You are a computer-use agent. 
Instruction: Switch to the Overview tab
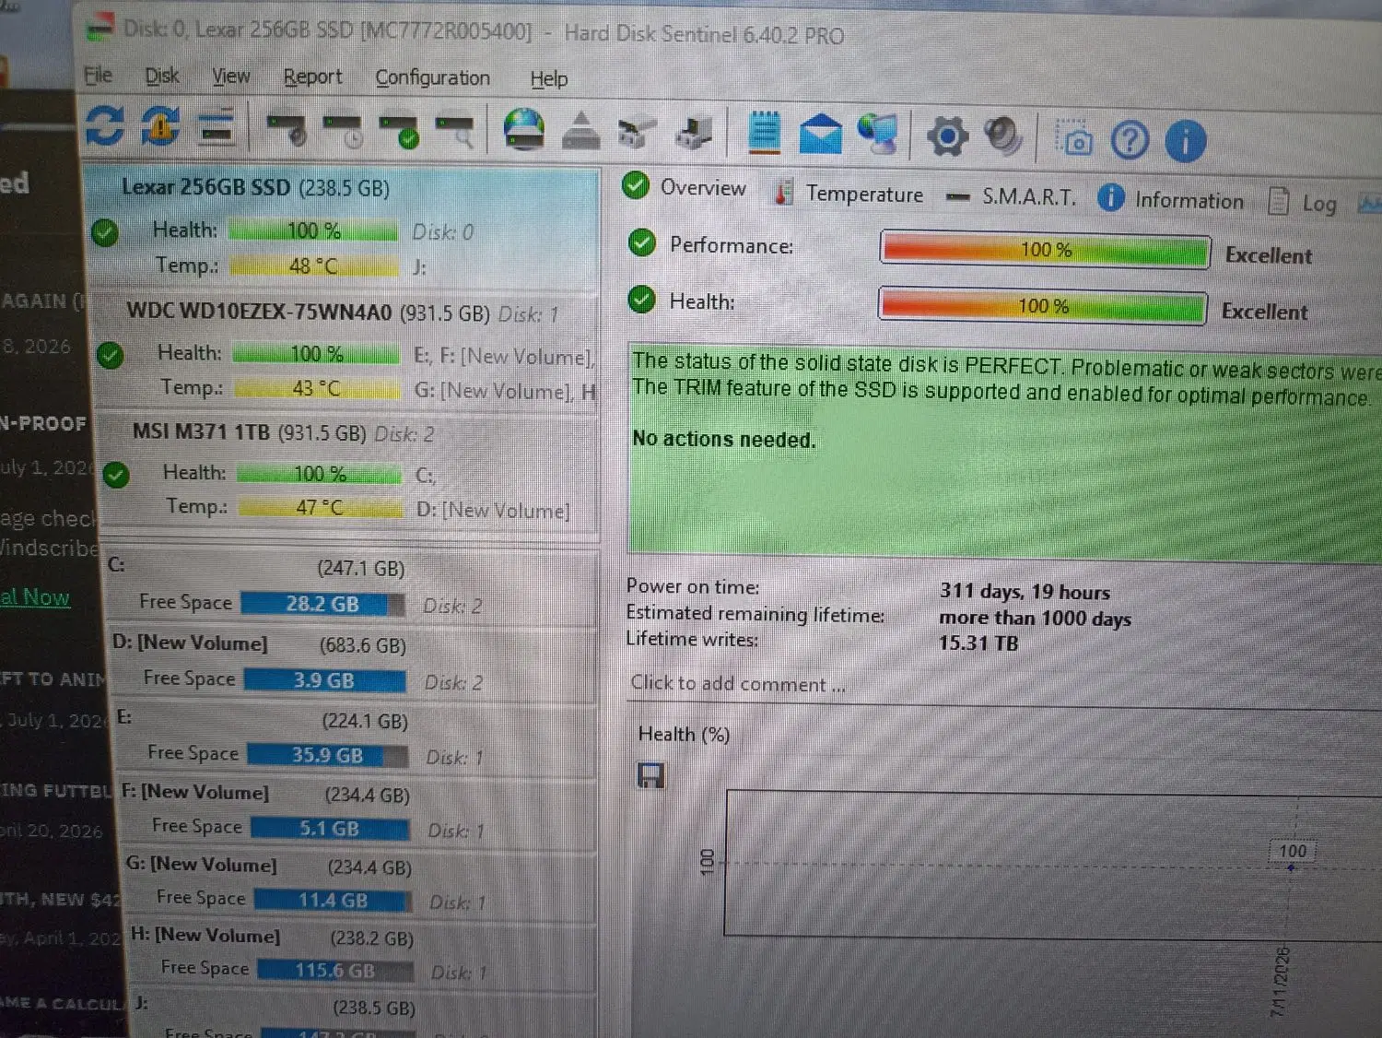click(x=685, y=187)
